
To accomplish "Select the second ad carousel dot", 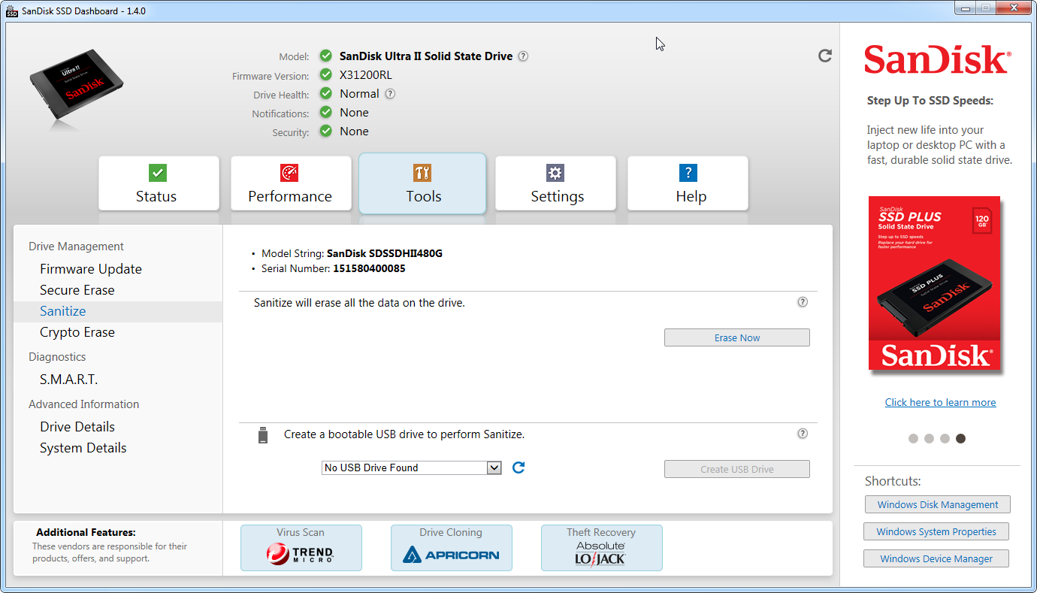I will click(929, 438).
